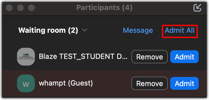Viewport: 209px width, 100px height.
Task: Click the Participants (4) window title
Action: click(x=104, y=8)
